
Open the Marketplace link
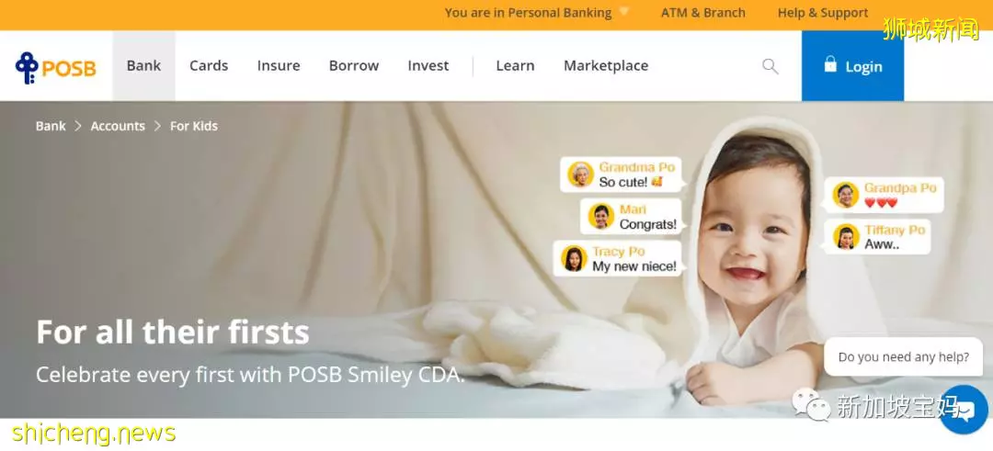606,66
